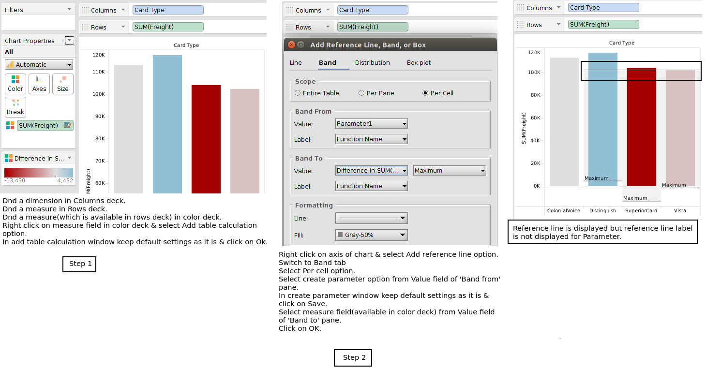
Task: Close the Add Reference Line dialog
Action: pyautogui.click(x=291, y=44)
